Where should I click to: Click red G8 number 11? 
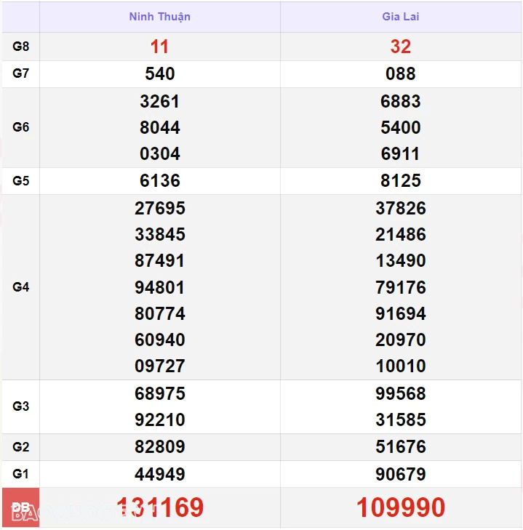click(160, 47)
